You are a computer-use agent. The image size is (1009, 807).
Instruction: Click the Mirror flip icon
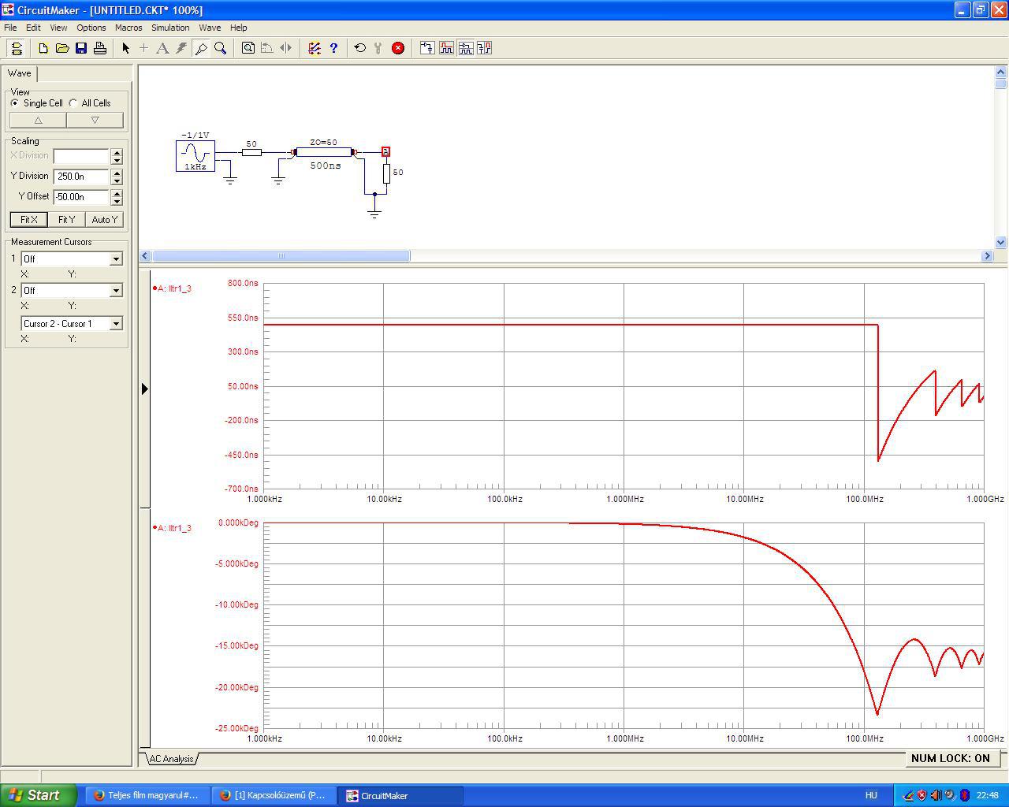[286, 48]
